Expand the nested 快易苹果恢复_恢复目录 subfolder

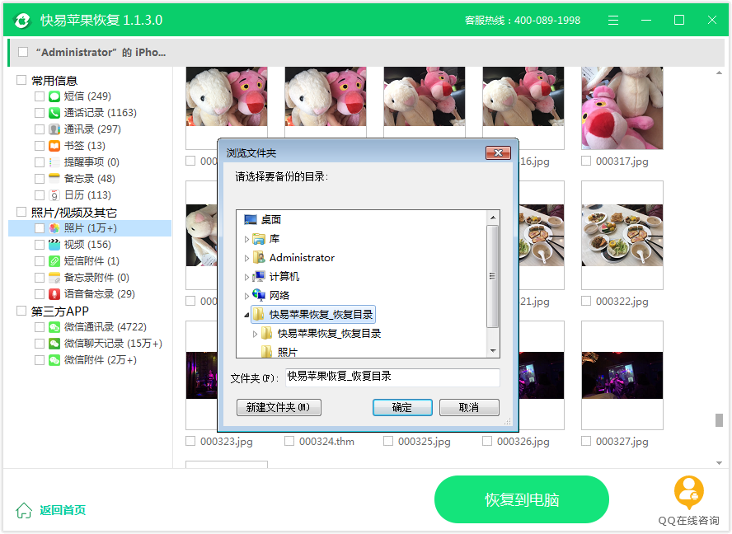(x=255, y=334)
